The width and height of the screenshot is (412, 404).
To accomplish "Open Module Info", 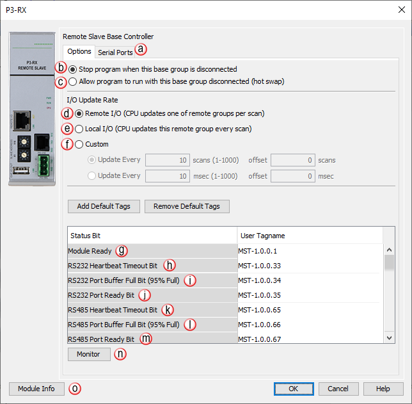I will (x=36, y=389).
